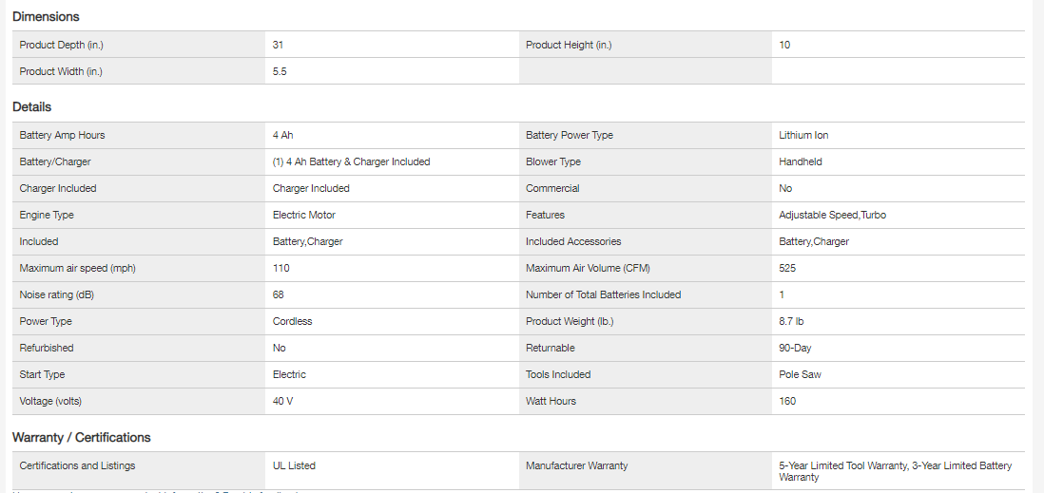Viewport: 1044px width, 493px height.
Task: Click the Adjustable Speed,Turbo features value
Action: click(832, 215)
